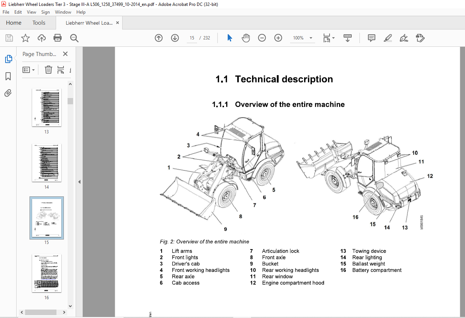Click the thumbnails horizontal scroll left arrow
The height and width of the screenshot is (318, 465).
coord(23,312)
